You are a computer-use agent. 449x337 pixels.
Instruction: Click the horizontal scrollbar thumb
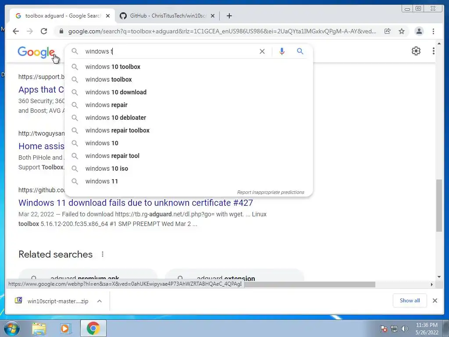[x=309, y=284]
